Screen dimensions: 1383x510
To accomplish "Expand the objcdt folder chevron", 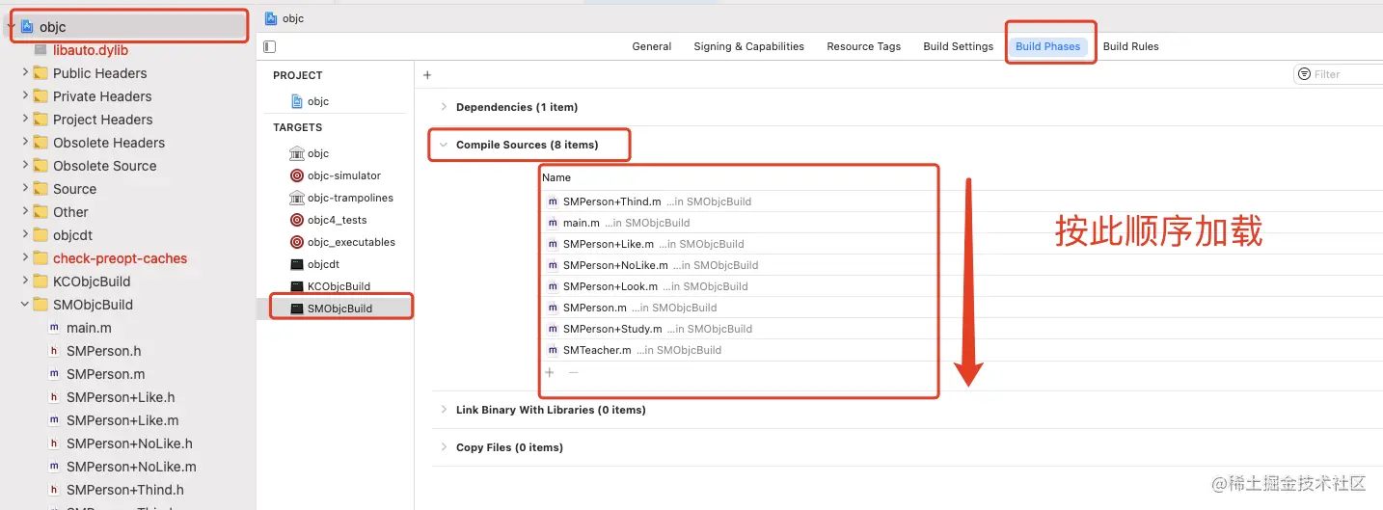I will coord(25,235).
